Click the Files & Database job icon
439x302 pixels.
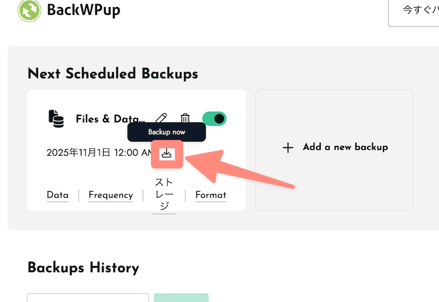pos(56,119)
